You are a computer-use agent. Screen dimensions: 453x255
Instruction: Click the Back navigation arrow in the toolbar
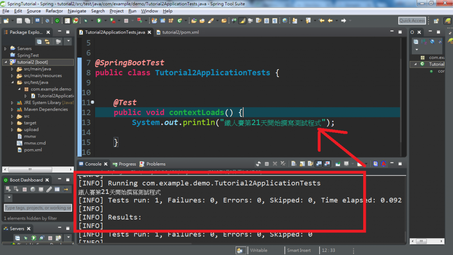point(330,20)
